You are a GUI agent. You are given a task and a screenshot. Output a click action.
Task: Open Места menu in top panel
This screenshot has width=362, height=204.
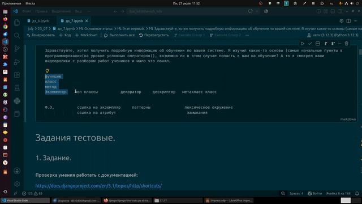[x=30, y=3]
